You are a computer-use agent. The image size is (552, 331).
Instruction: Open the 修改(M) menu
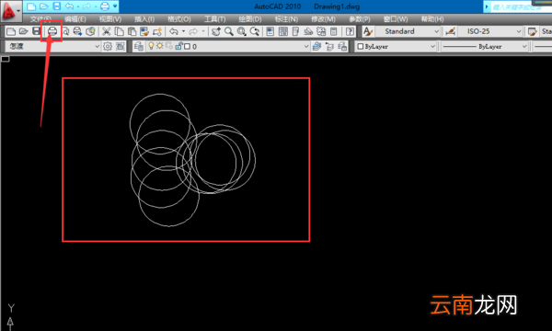(x=323, y=19)
